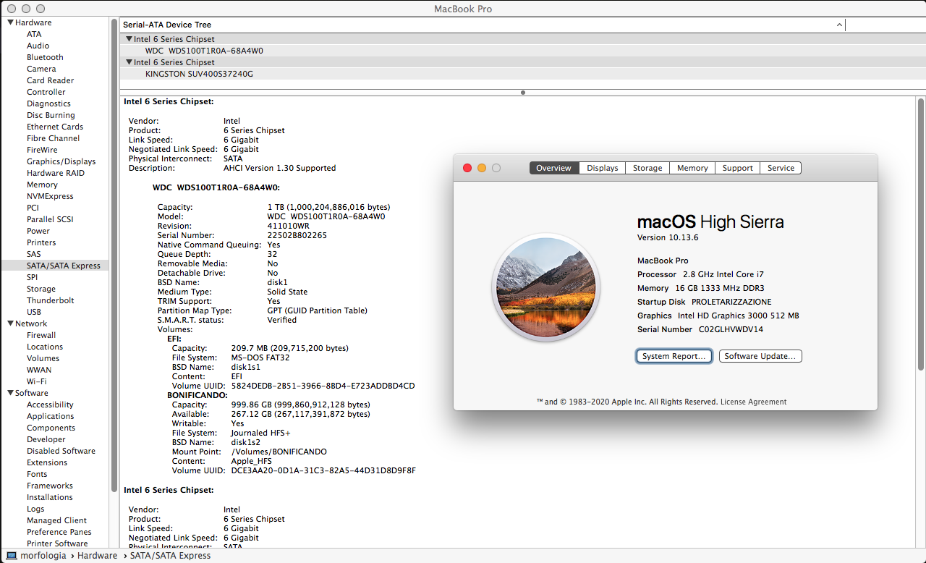926x563 pixels.
Task: Open the Service tab
Action: click(781, 168)
